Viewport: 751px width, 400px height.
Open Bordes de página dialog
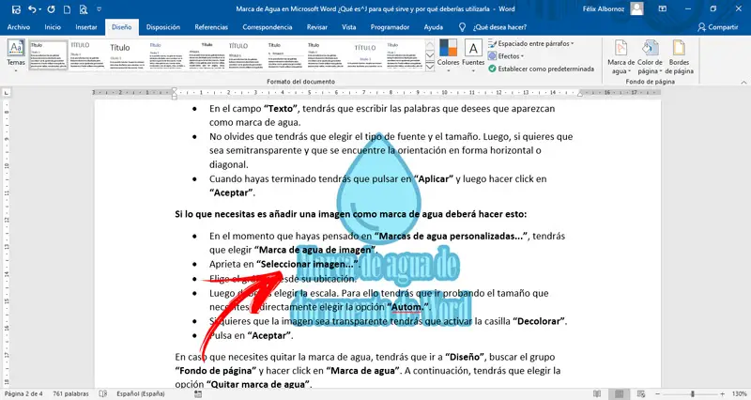coord(679,57)
